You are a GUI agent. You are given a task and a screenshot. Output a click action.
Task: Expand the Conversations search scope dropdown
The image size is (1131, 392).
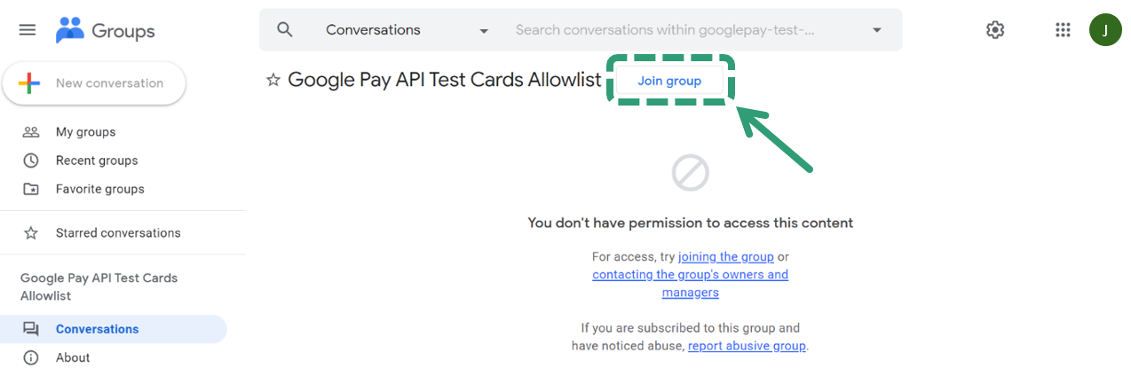(484, 31)
